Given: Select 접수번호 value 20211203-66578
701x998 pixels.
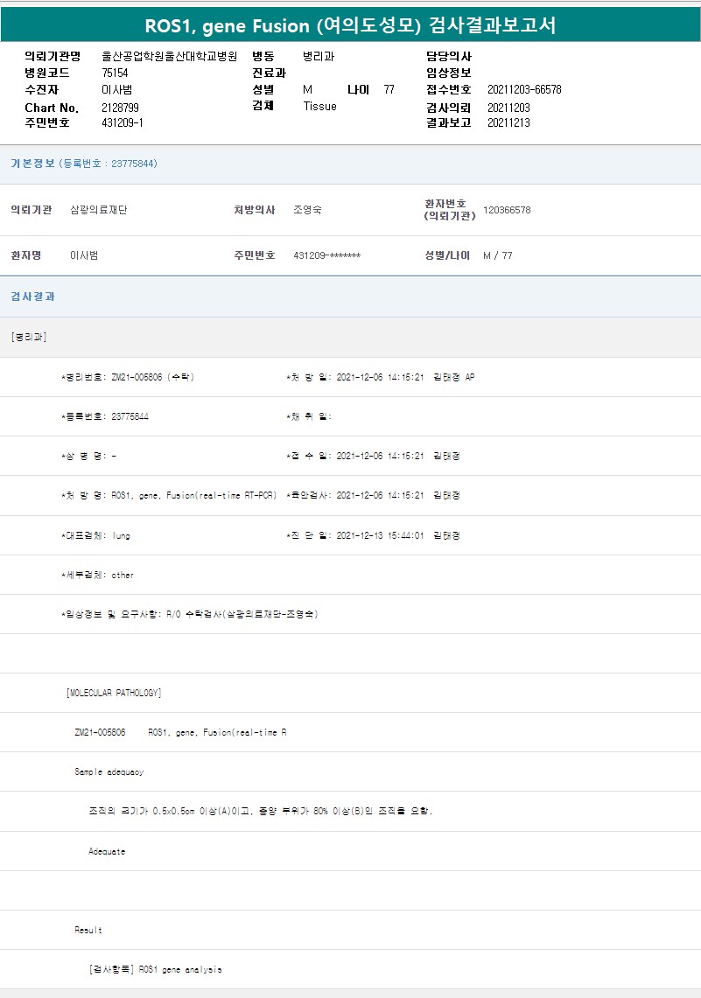Looking at the screenshot, I should 524,90.
